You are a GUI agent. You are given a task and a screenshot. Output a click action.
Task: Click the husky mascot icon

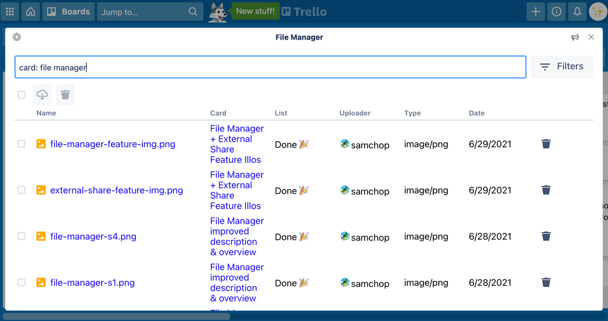pos(217,12)
